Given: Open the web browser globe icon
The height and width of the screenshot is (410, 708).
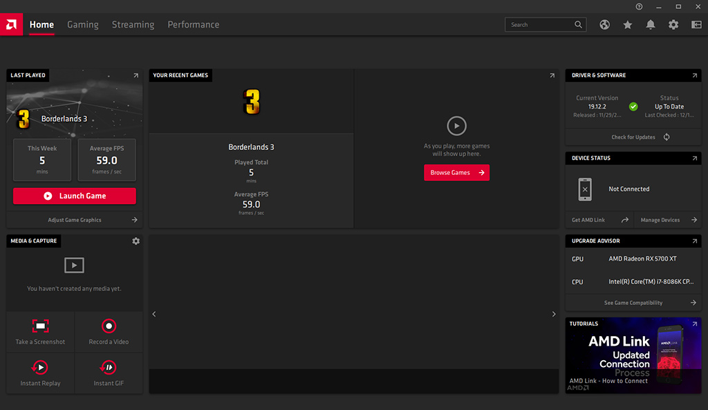Looking at the screenshot, I should pyautogui.click(x=604, y=25).
